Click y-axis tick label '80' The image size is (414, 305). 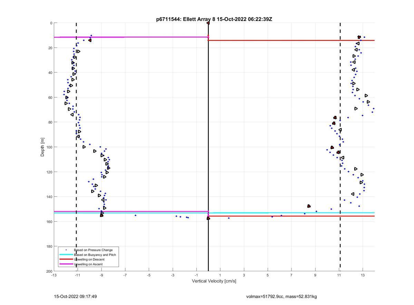point(50,122)
